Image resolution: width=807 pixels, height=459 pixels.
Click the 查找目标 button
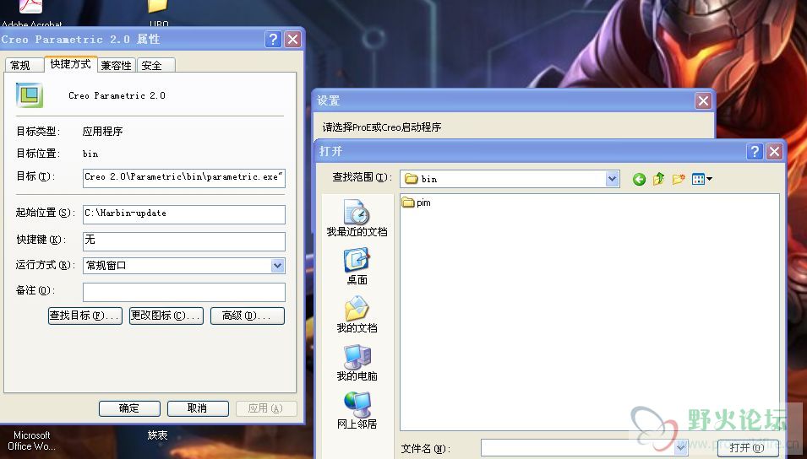tap(85, 316)
